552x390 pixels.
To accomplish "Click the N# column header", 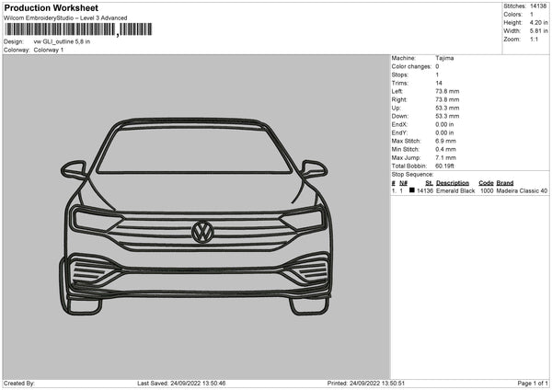I will (x=403, y=183).
